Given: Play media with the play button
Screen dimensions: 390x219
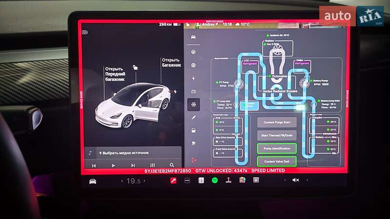Looking at the screenshot, I should 114,165.
